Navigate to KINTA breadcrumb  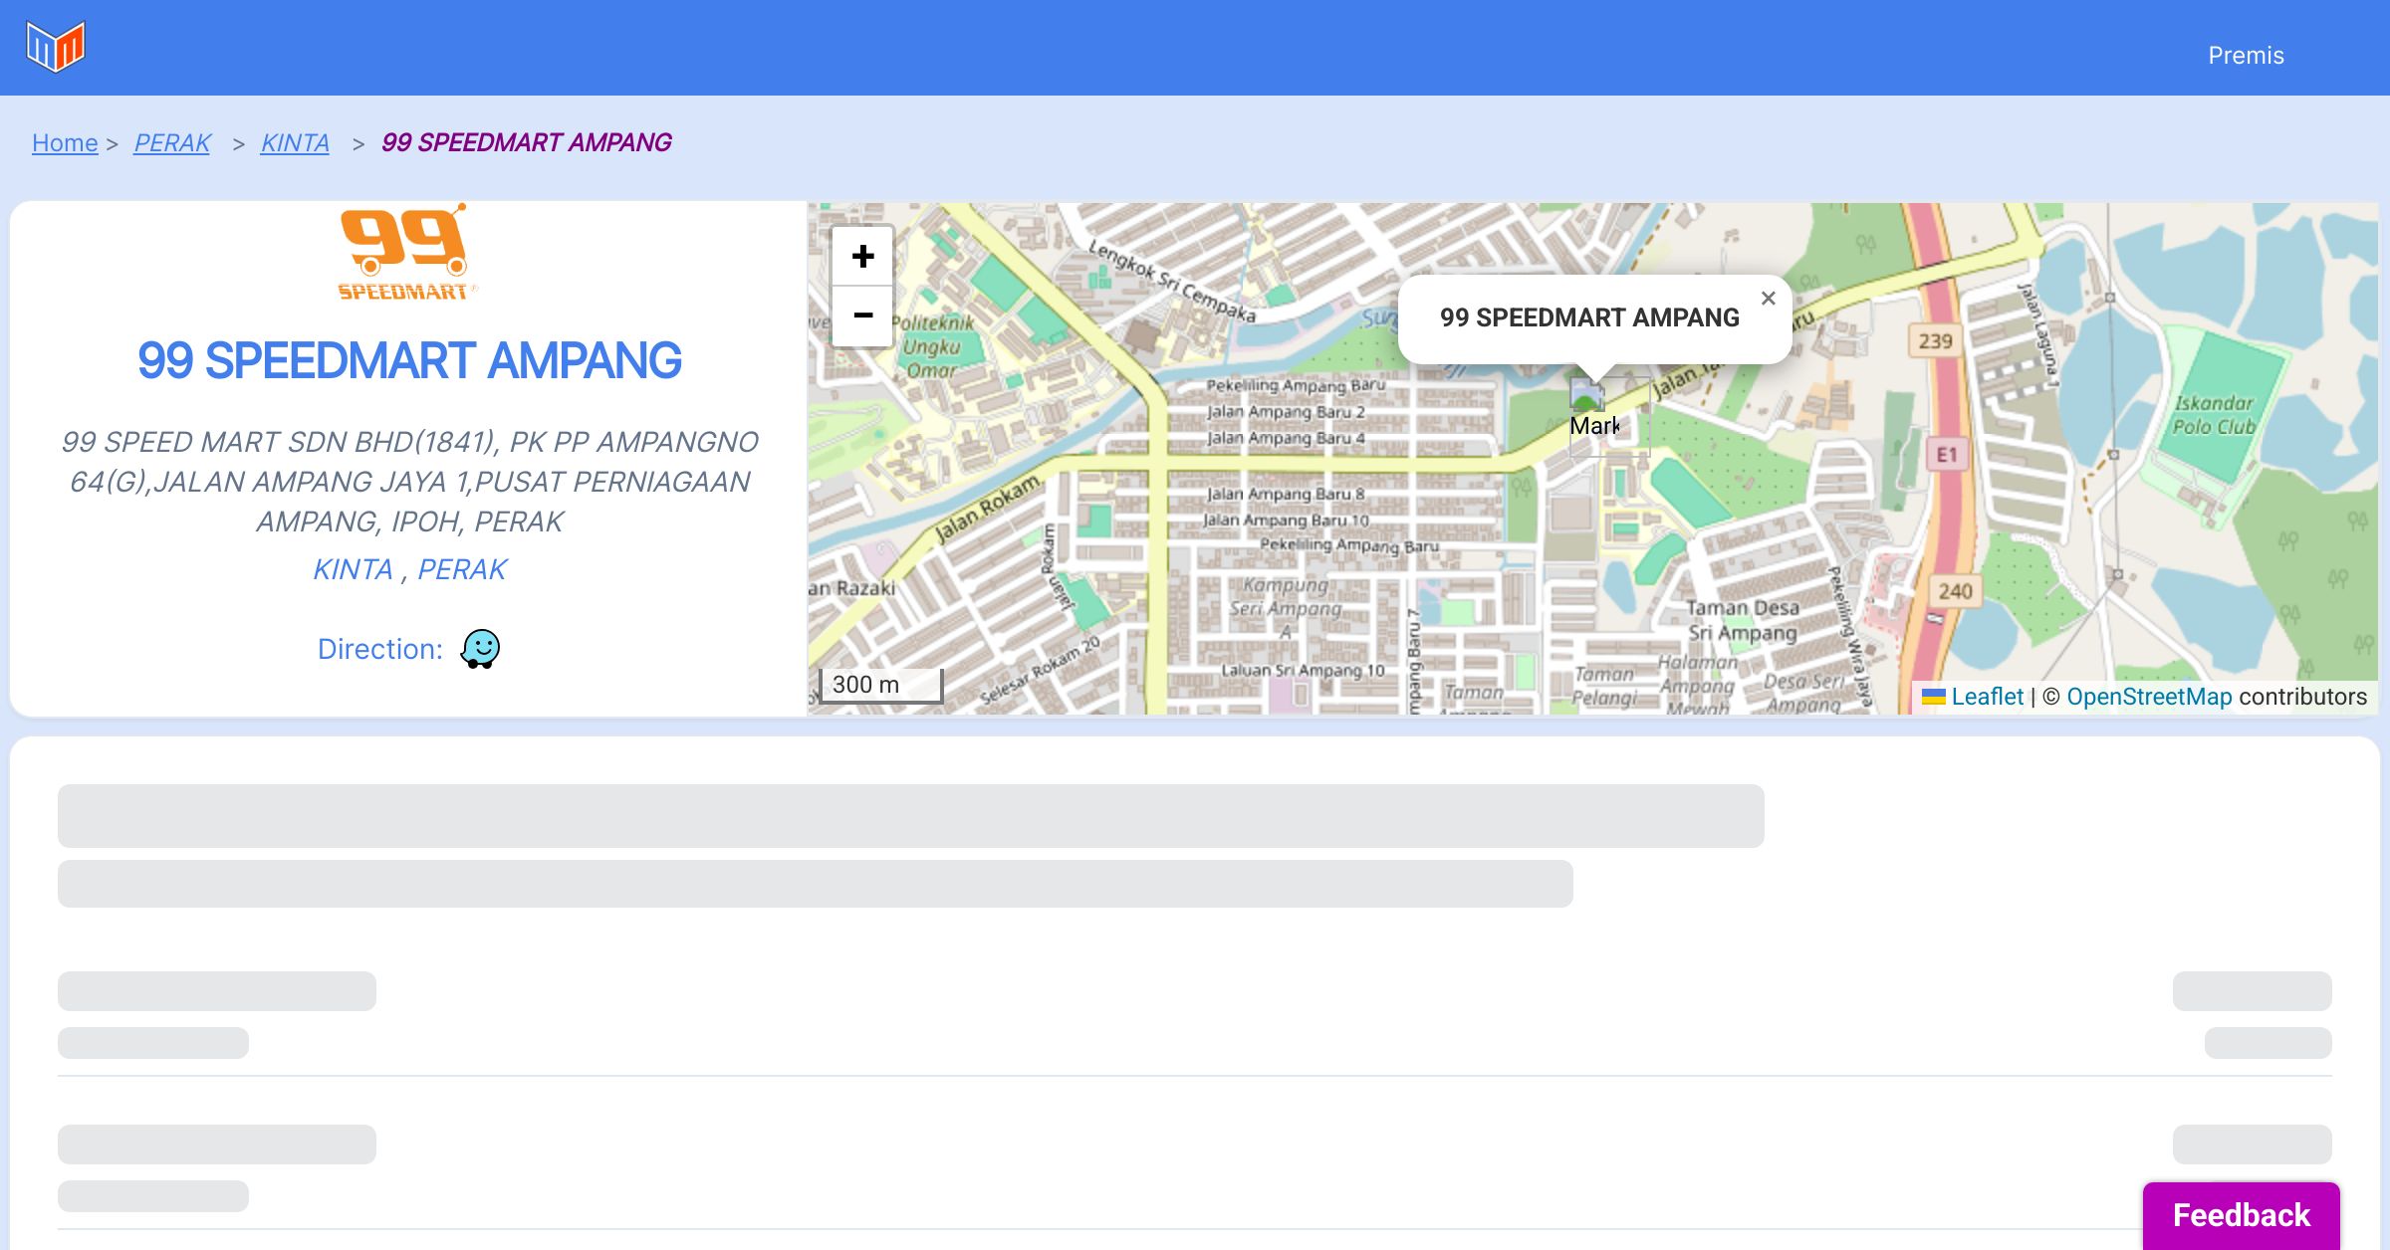[x=295, y=143]
